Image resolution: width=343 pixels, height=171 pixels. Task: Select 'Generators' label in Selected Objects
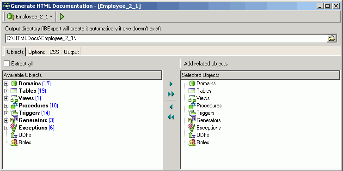(x=208, y=120)
